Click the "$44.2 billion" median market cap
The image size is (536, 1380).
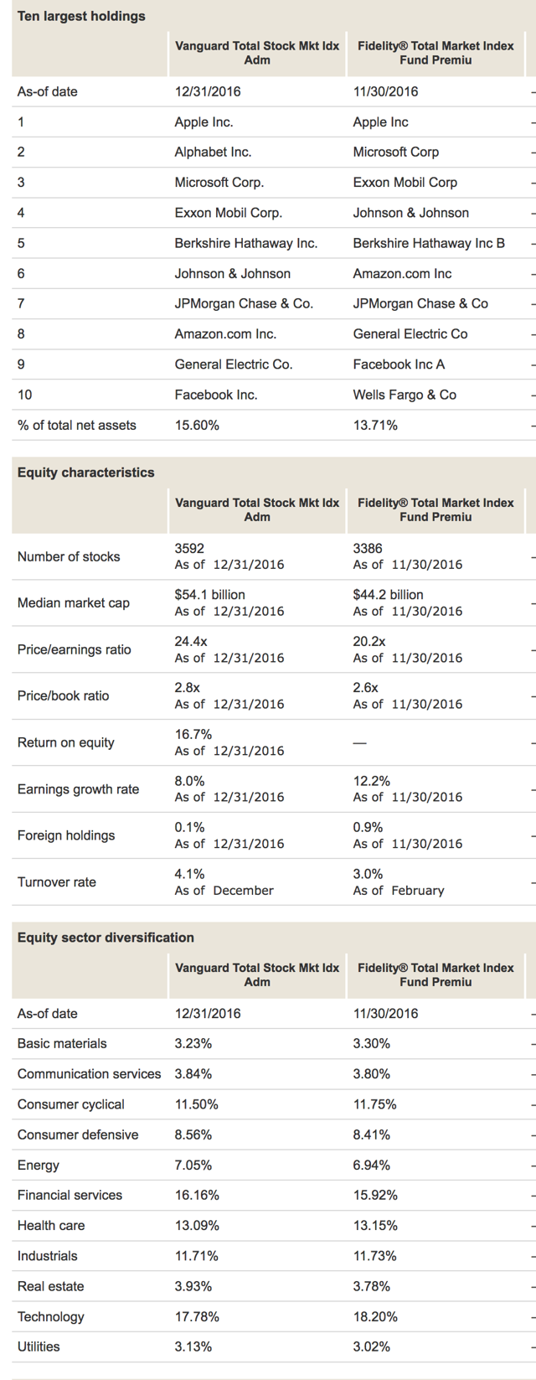(x=389, y=595)
